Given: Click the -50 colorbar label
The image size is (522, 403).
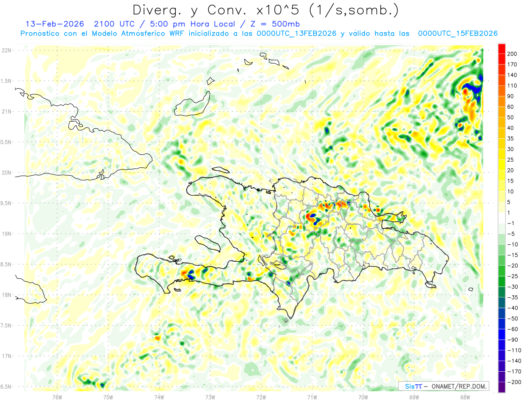Looking at the screenshot, I should pos(514,319).
